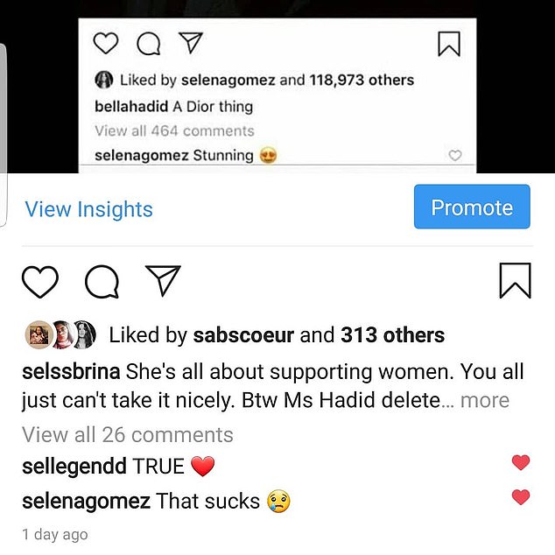
Task: Like the selenagomez Stunning comment
Action: pos(454,156)
